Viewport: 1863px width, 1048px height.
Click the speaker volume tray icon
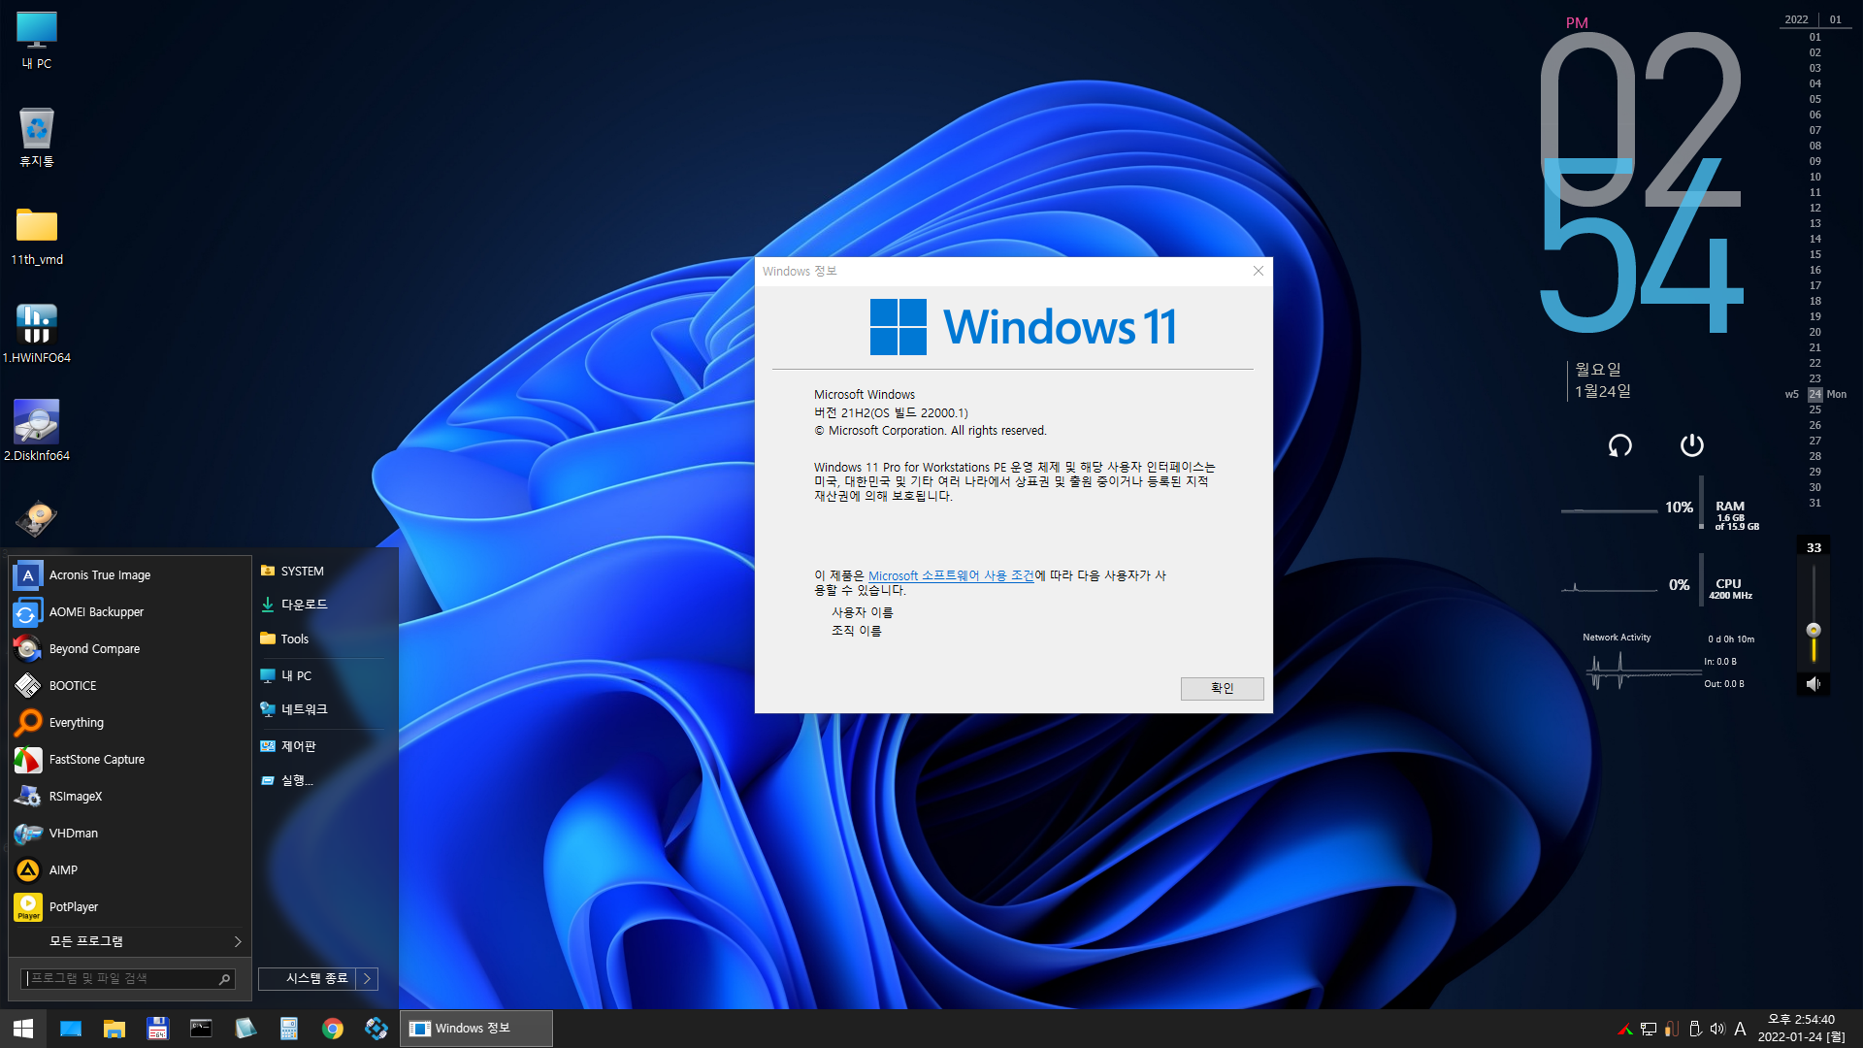(1717, 1029)
